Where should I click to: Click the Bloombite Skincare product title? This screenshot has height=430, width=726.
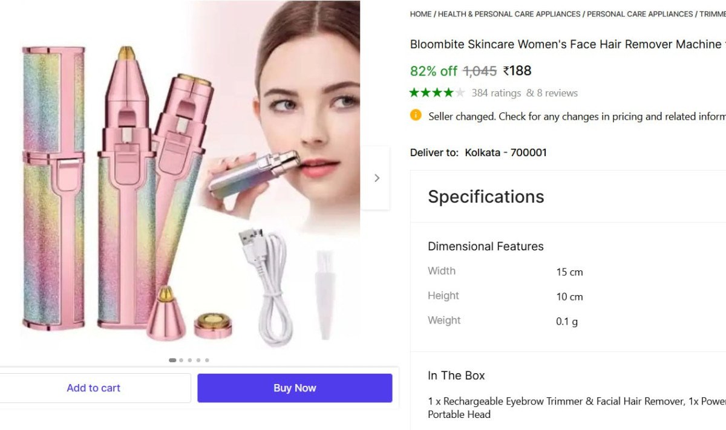566,44
